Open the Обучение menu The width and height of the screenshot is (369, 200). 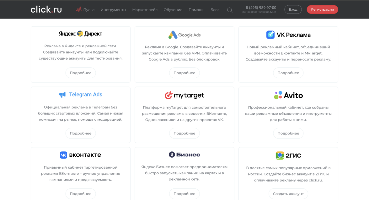click(173, 10)
